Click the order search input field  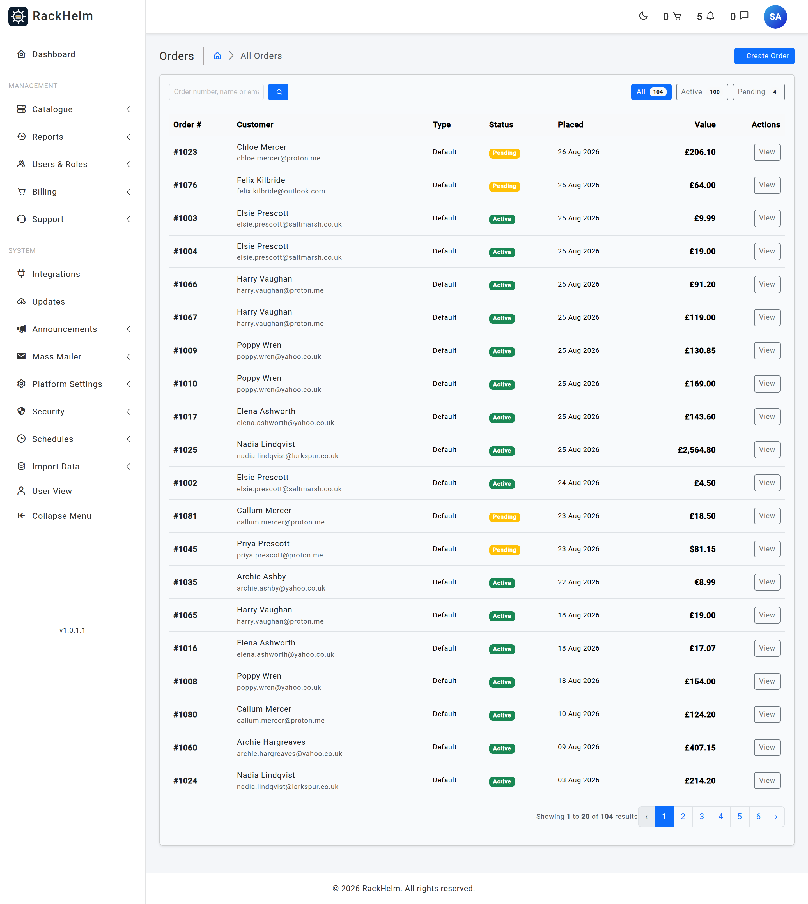pos(216,92)
